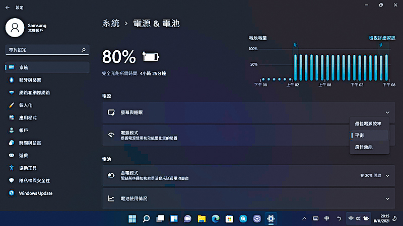Screen dimensions: 403x226
Task: Click the 在 20% 開啟 value
Action: pos(371,175)
